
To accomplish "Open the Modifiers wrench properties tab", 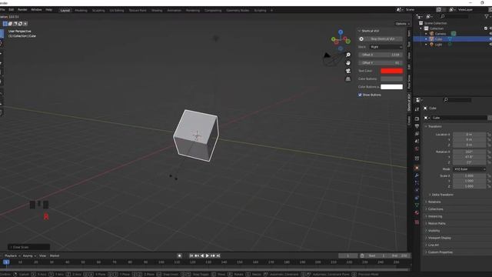I will tap(417, 175).
